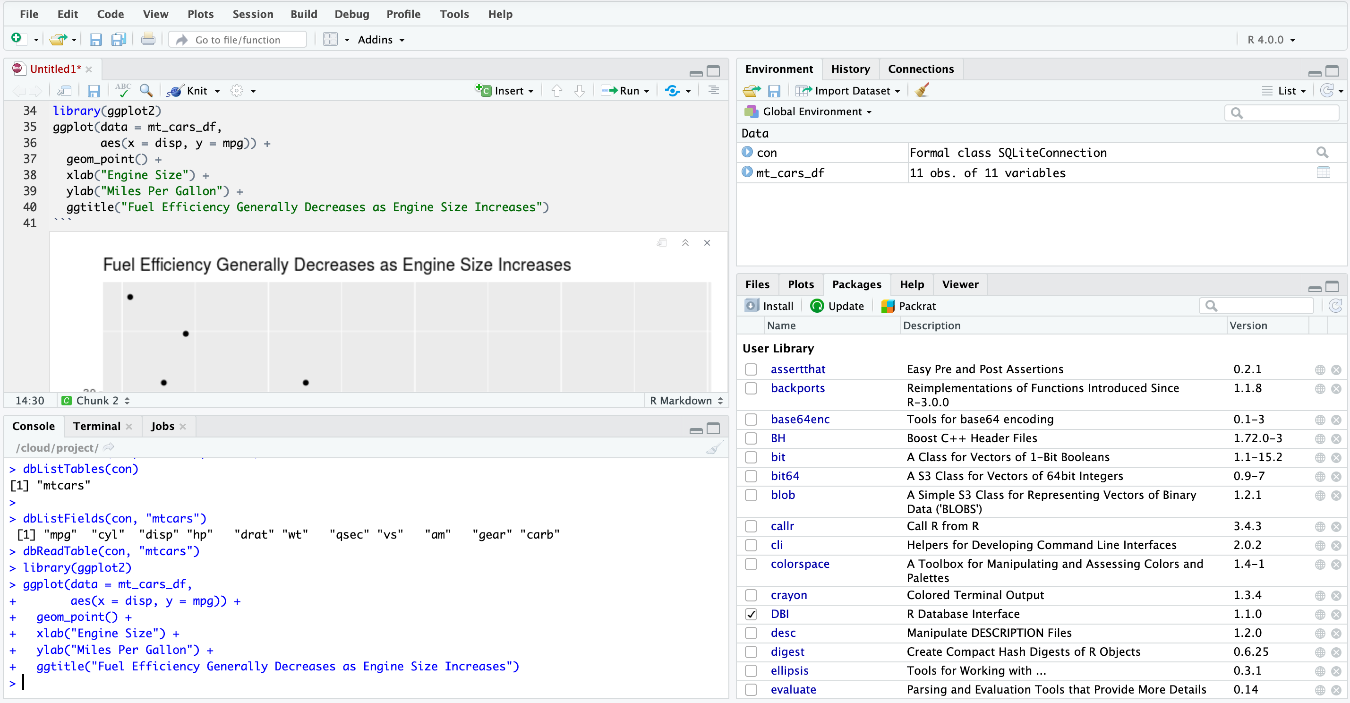Screen dimensions: 1350x703
Task: Switch to the Terminal tab in console
Action: click(96, 426)
